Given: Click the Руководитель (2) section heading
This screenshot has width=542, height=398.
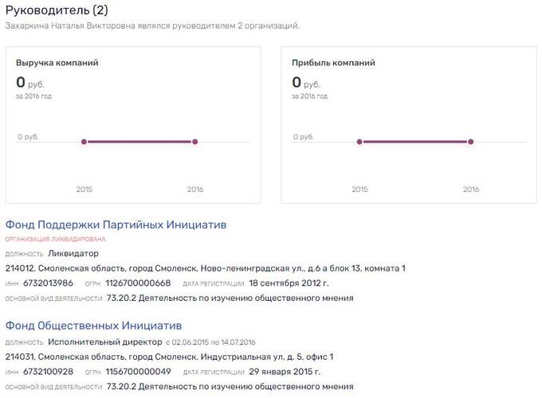Looking at the screenshot, I should pos(57,10).
